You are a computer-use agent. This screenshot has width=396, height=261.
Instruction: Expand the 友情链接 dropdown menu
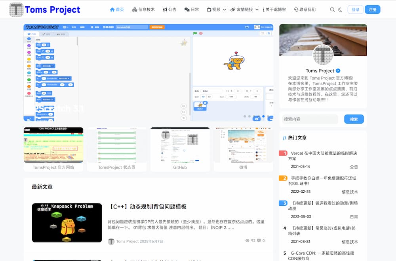[256, 9]
